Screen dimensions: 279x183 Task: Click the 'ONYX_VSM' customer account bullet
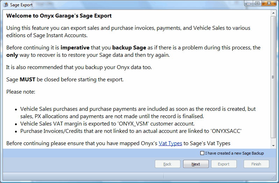(107, 124)
